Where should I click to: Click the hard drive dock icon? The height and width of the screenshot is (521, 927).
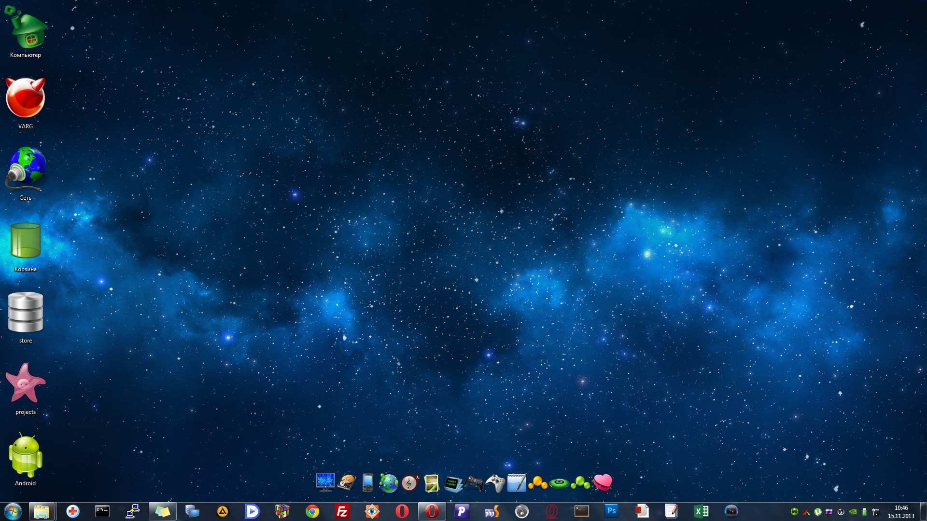point(347,483)
